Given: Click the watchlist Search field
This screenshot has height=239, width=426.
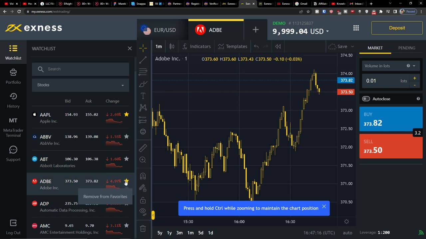Looking at the screenshot, I should (81, 69).
